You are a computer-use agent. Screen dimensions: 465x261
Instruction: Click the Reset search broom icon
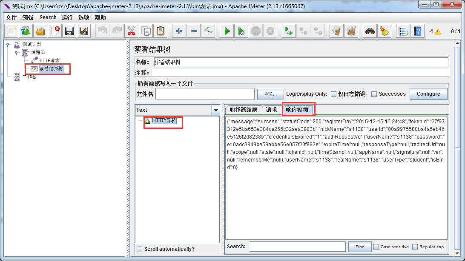click(385, 31)
